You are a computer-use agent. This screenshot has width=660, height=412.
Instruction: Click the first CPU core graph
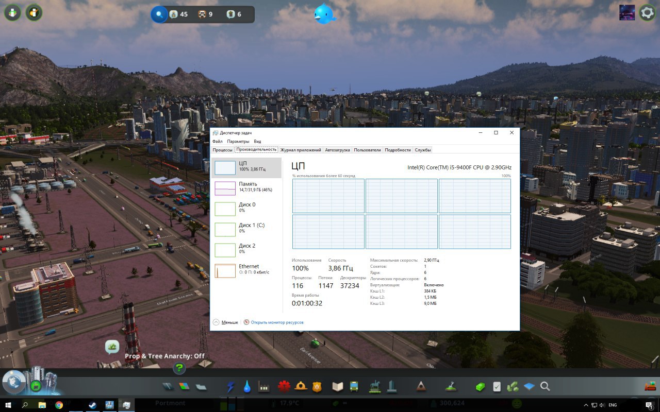[328, 196]
